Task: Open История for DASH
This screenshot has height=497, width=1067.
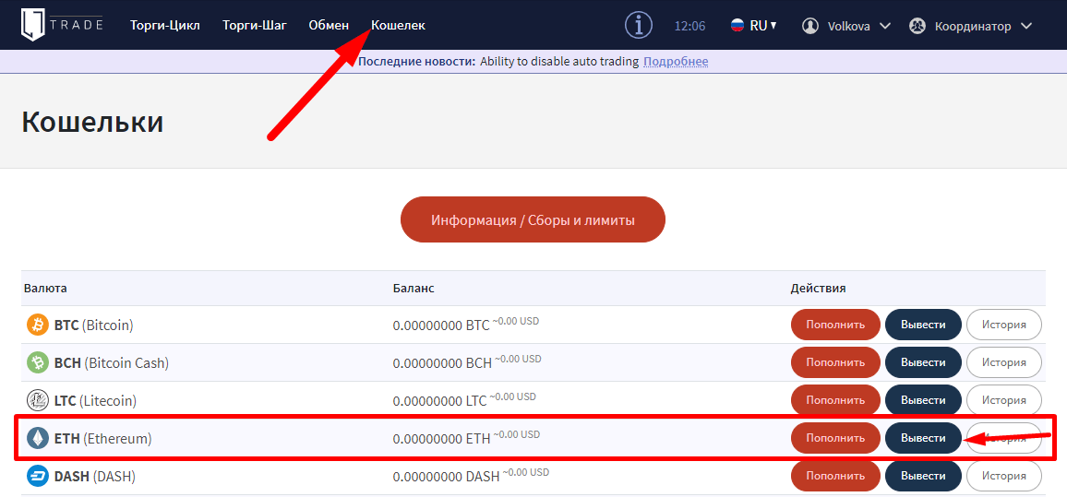Action: point(1004,476)
